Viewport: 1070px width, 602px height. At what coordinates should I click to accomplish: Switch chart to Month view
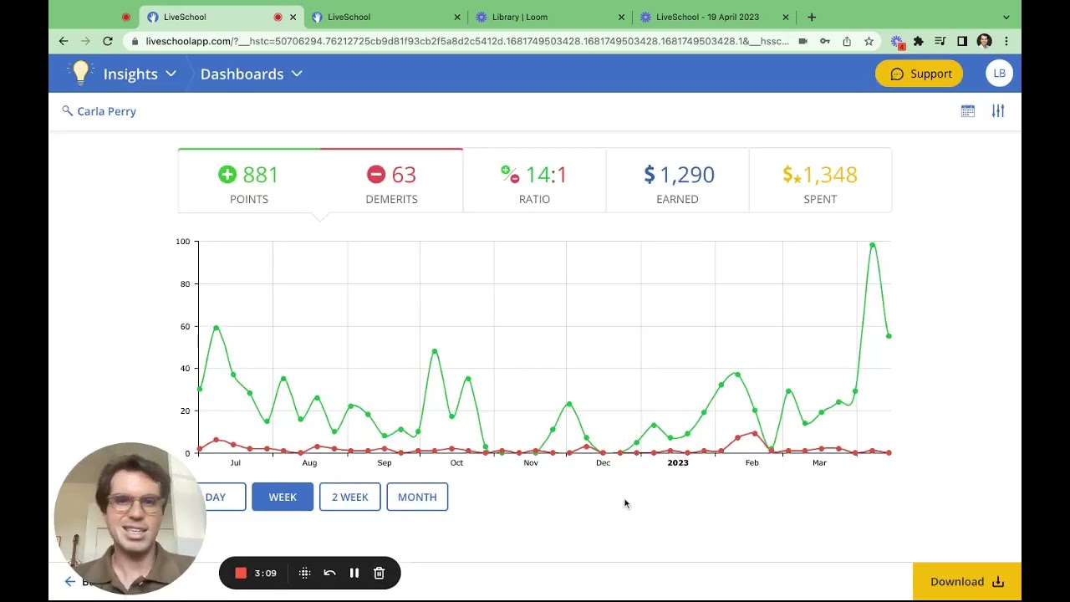click(417, 497)
